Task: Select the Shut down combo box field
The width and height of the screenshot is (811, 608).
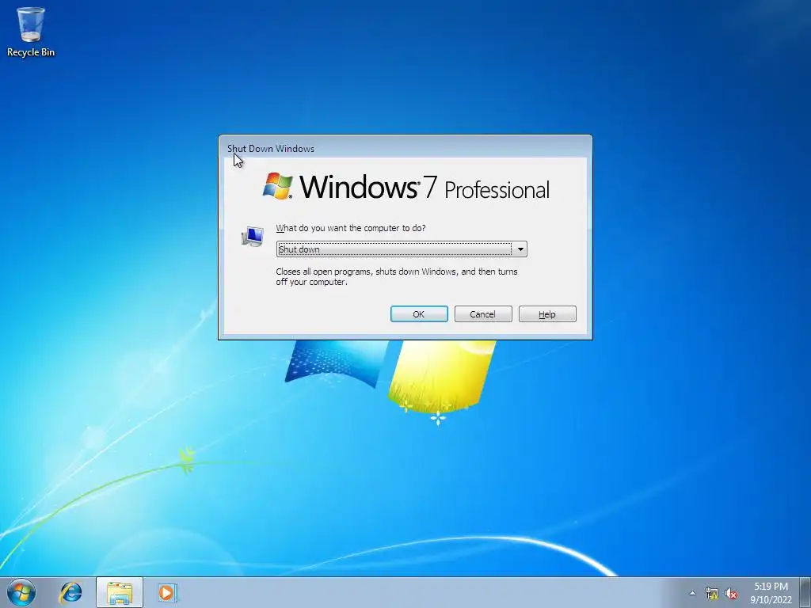Action: pos(402,249)
